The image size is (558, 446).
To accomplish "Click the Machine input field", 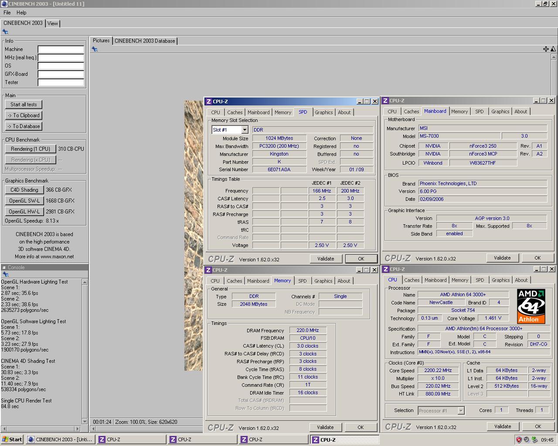I will [61, 49].
